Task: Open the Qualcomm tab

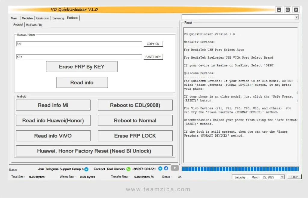Action: click(43, 18)
